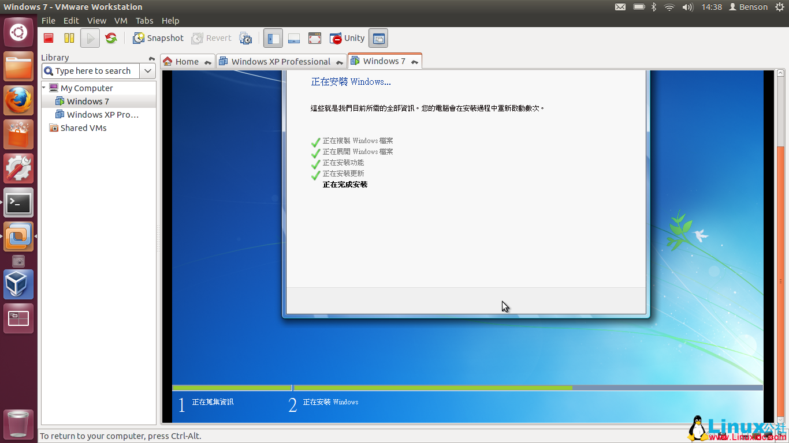Screen dimensions: 789x443
Task: Enter full screen mode
Action: 315,38
